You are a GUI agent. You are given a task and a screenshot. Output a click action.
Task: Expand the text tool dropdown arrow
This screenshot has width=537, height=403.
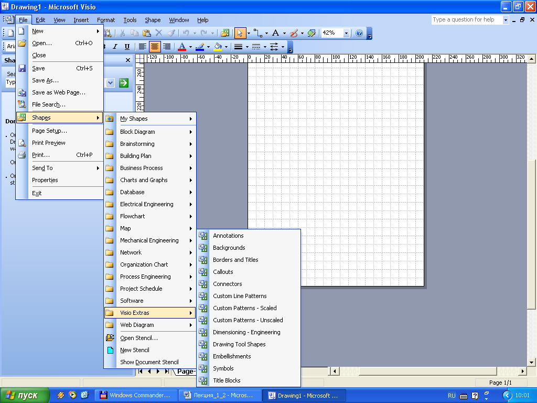click(x=284, y=33)
